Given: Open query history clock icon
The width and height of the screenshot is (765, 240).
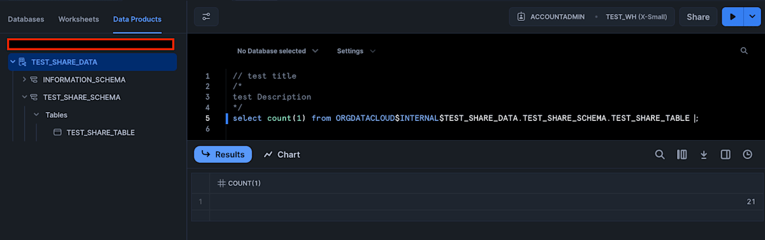Looking at the screenshot, I should 748,154.
